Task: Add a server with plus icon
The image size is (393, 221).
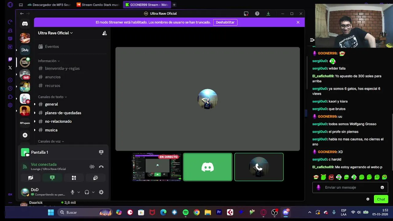Action: tap(25, 135)
